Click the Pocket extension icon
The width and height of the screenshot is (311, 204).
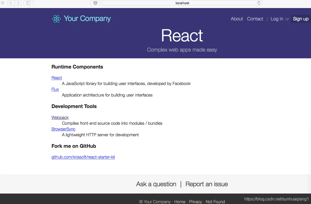95,3
